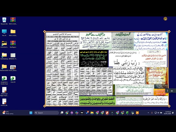Image resolution: width=176 pixels, height=132 pixels.
Task: Open the DellDesktop folder icon
Action: 4,55
